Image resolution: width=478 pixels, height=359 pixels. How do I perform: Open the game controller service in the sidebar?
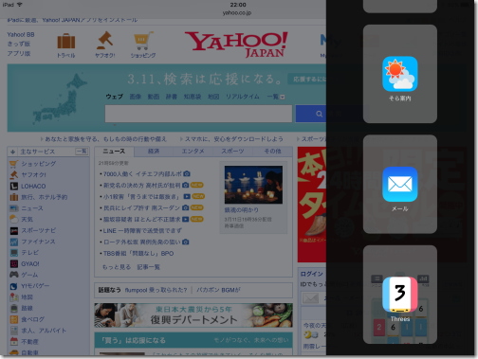coord(14,275)
